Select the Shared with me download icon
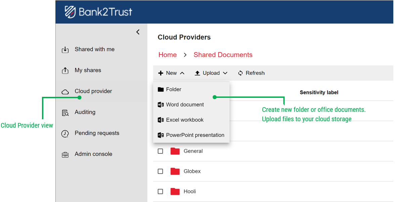 [x=65, y=49]
